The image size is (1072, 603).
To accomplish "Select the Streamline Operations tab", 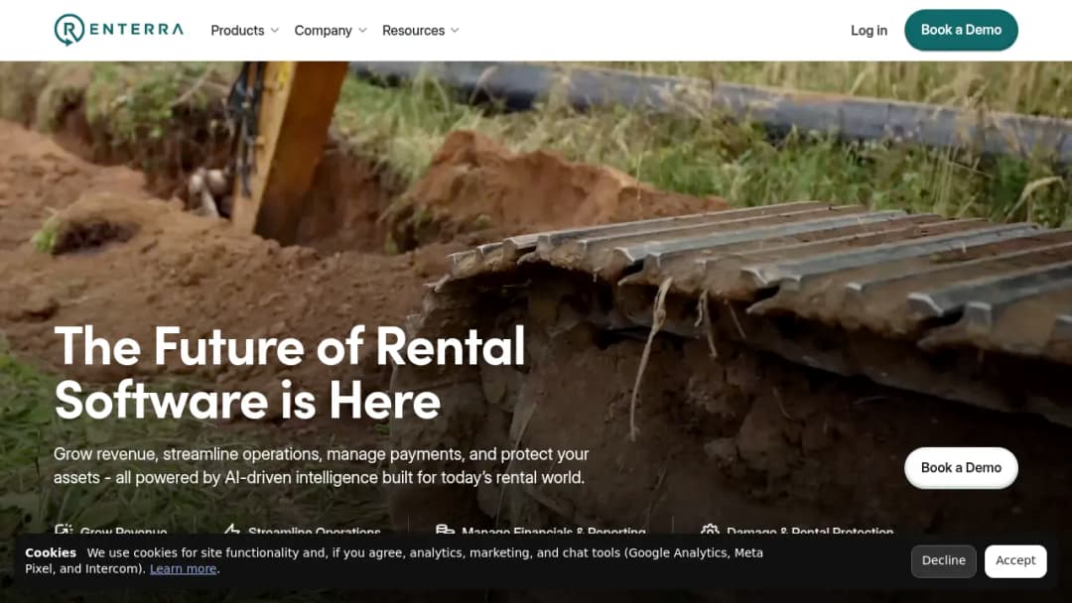I will pos(302,531).
